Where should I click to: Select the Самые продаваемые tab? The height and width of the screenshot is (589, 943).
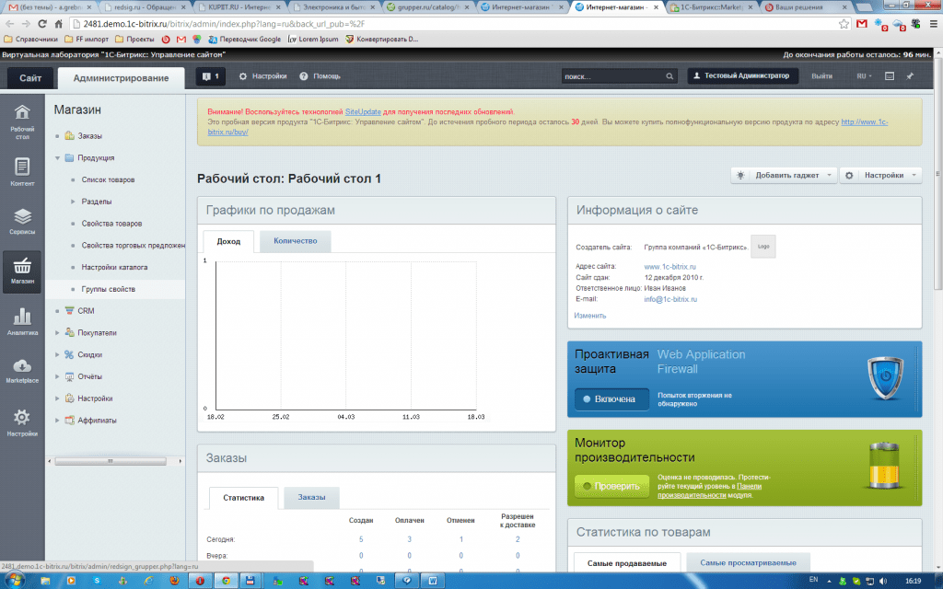[626, 564]
